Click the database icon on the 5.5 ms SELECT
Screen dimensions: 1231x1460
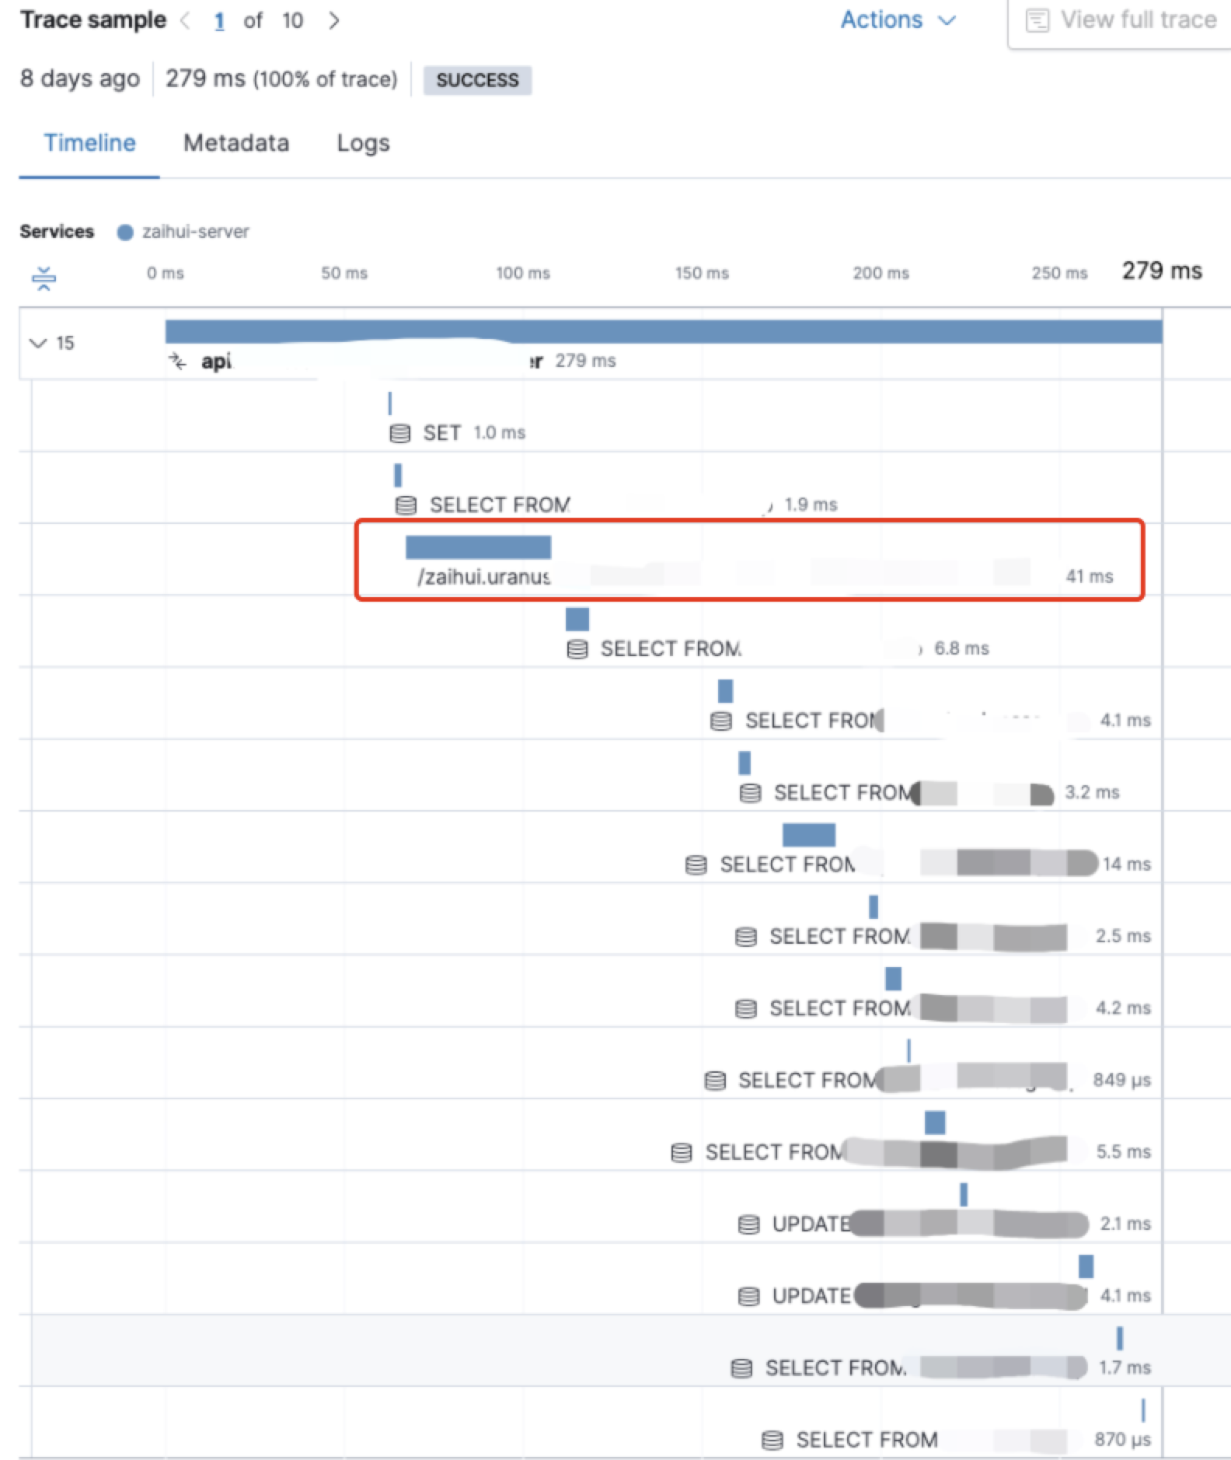tap(682, 1152)
